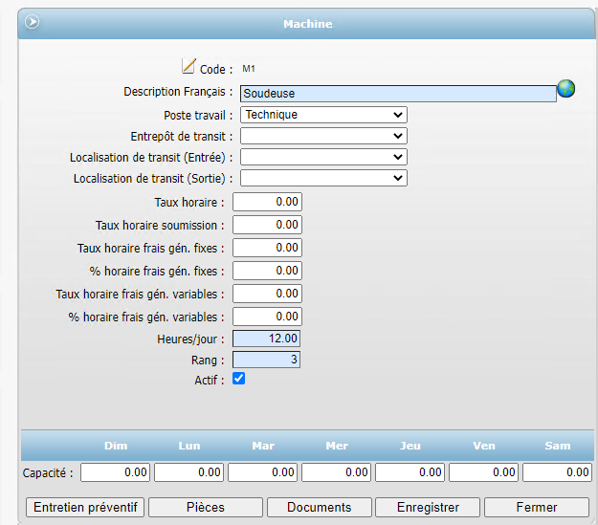Edit the Sam capacity field
This screenshot has height=525, width=598.
click(x=557, y=472)
